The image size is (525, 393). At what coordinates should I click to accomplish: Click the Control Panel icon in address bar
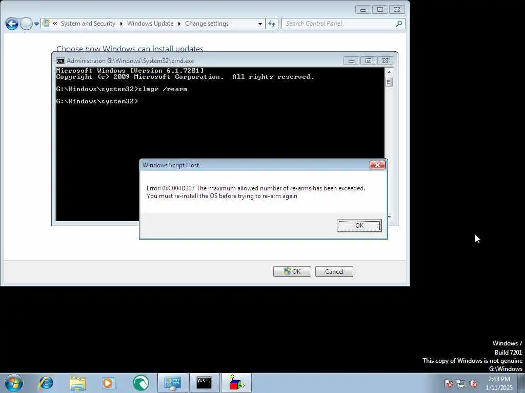tap(47, 24)
